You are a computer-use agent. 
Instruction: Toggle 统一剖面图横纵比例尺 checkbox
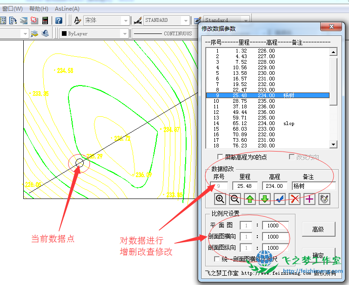[216, 259]
